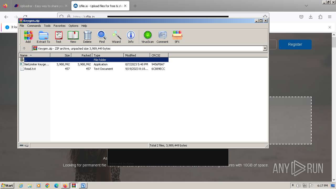Click the Add toolbar icon in WinRAR
Viewport: 336px width, 189px height.
pos(28,37)
